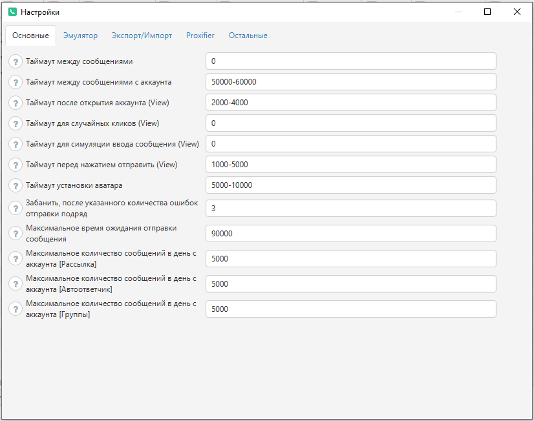Show help for Таймаут после открытия аккаунта
This screenshot has height=421, width=534.
pyautogui.click(x=16, y=103)
